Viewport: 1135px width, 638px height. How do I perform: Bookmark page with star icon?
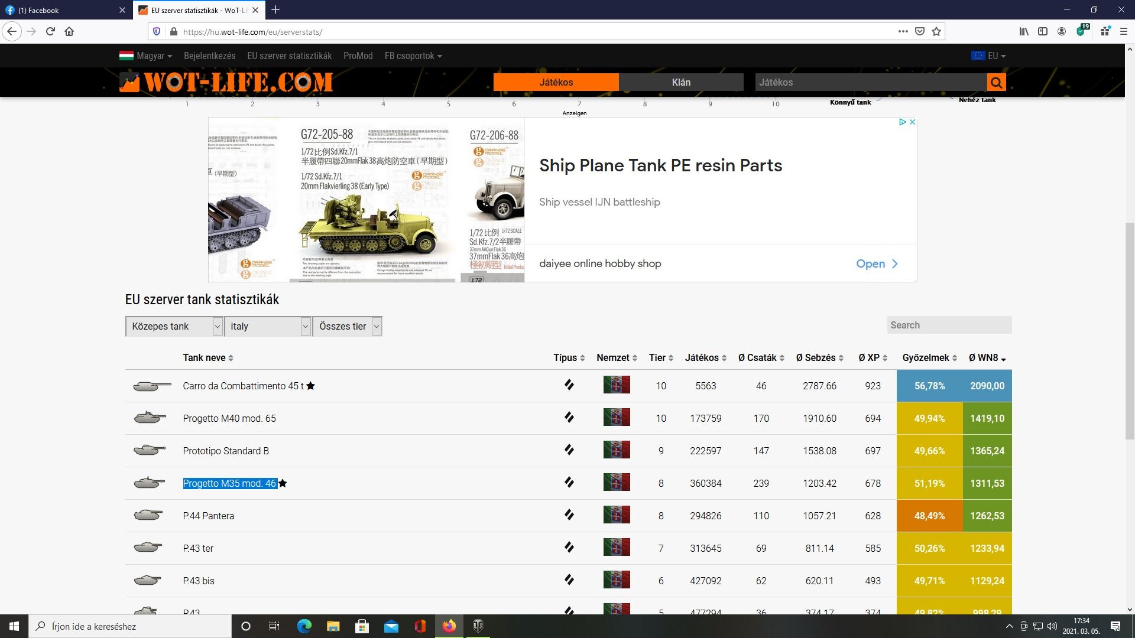936,32
